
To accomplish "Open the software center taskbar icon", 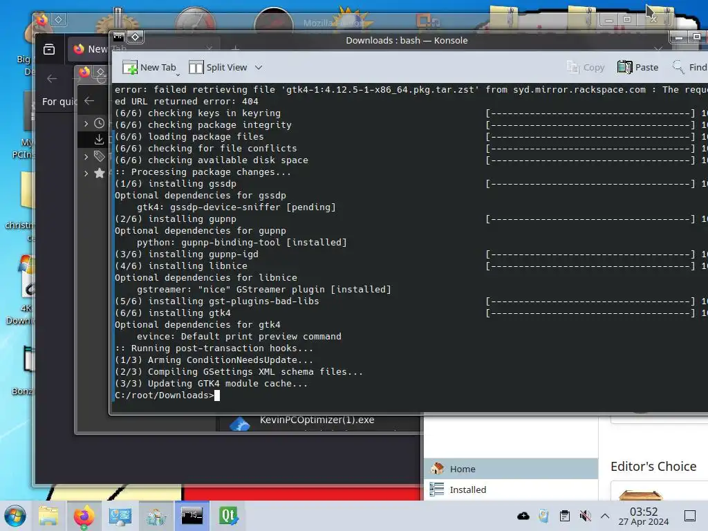I will point(156,516).
